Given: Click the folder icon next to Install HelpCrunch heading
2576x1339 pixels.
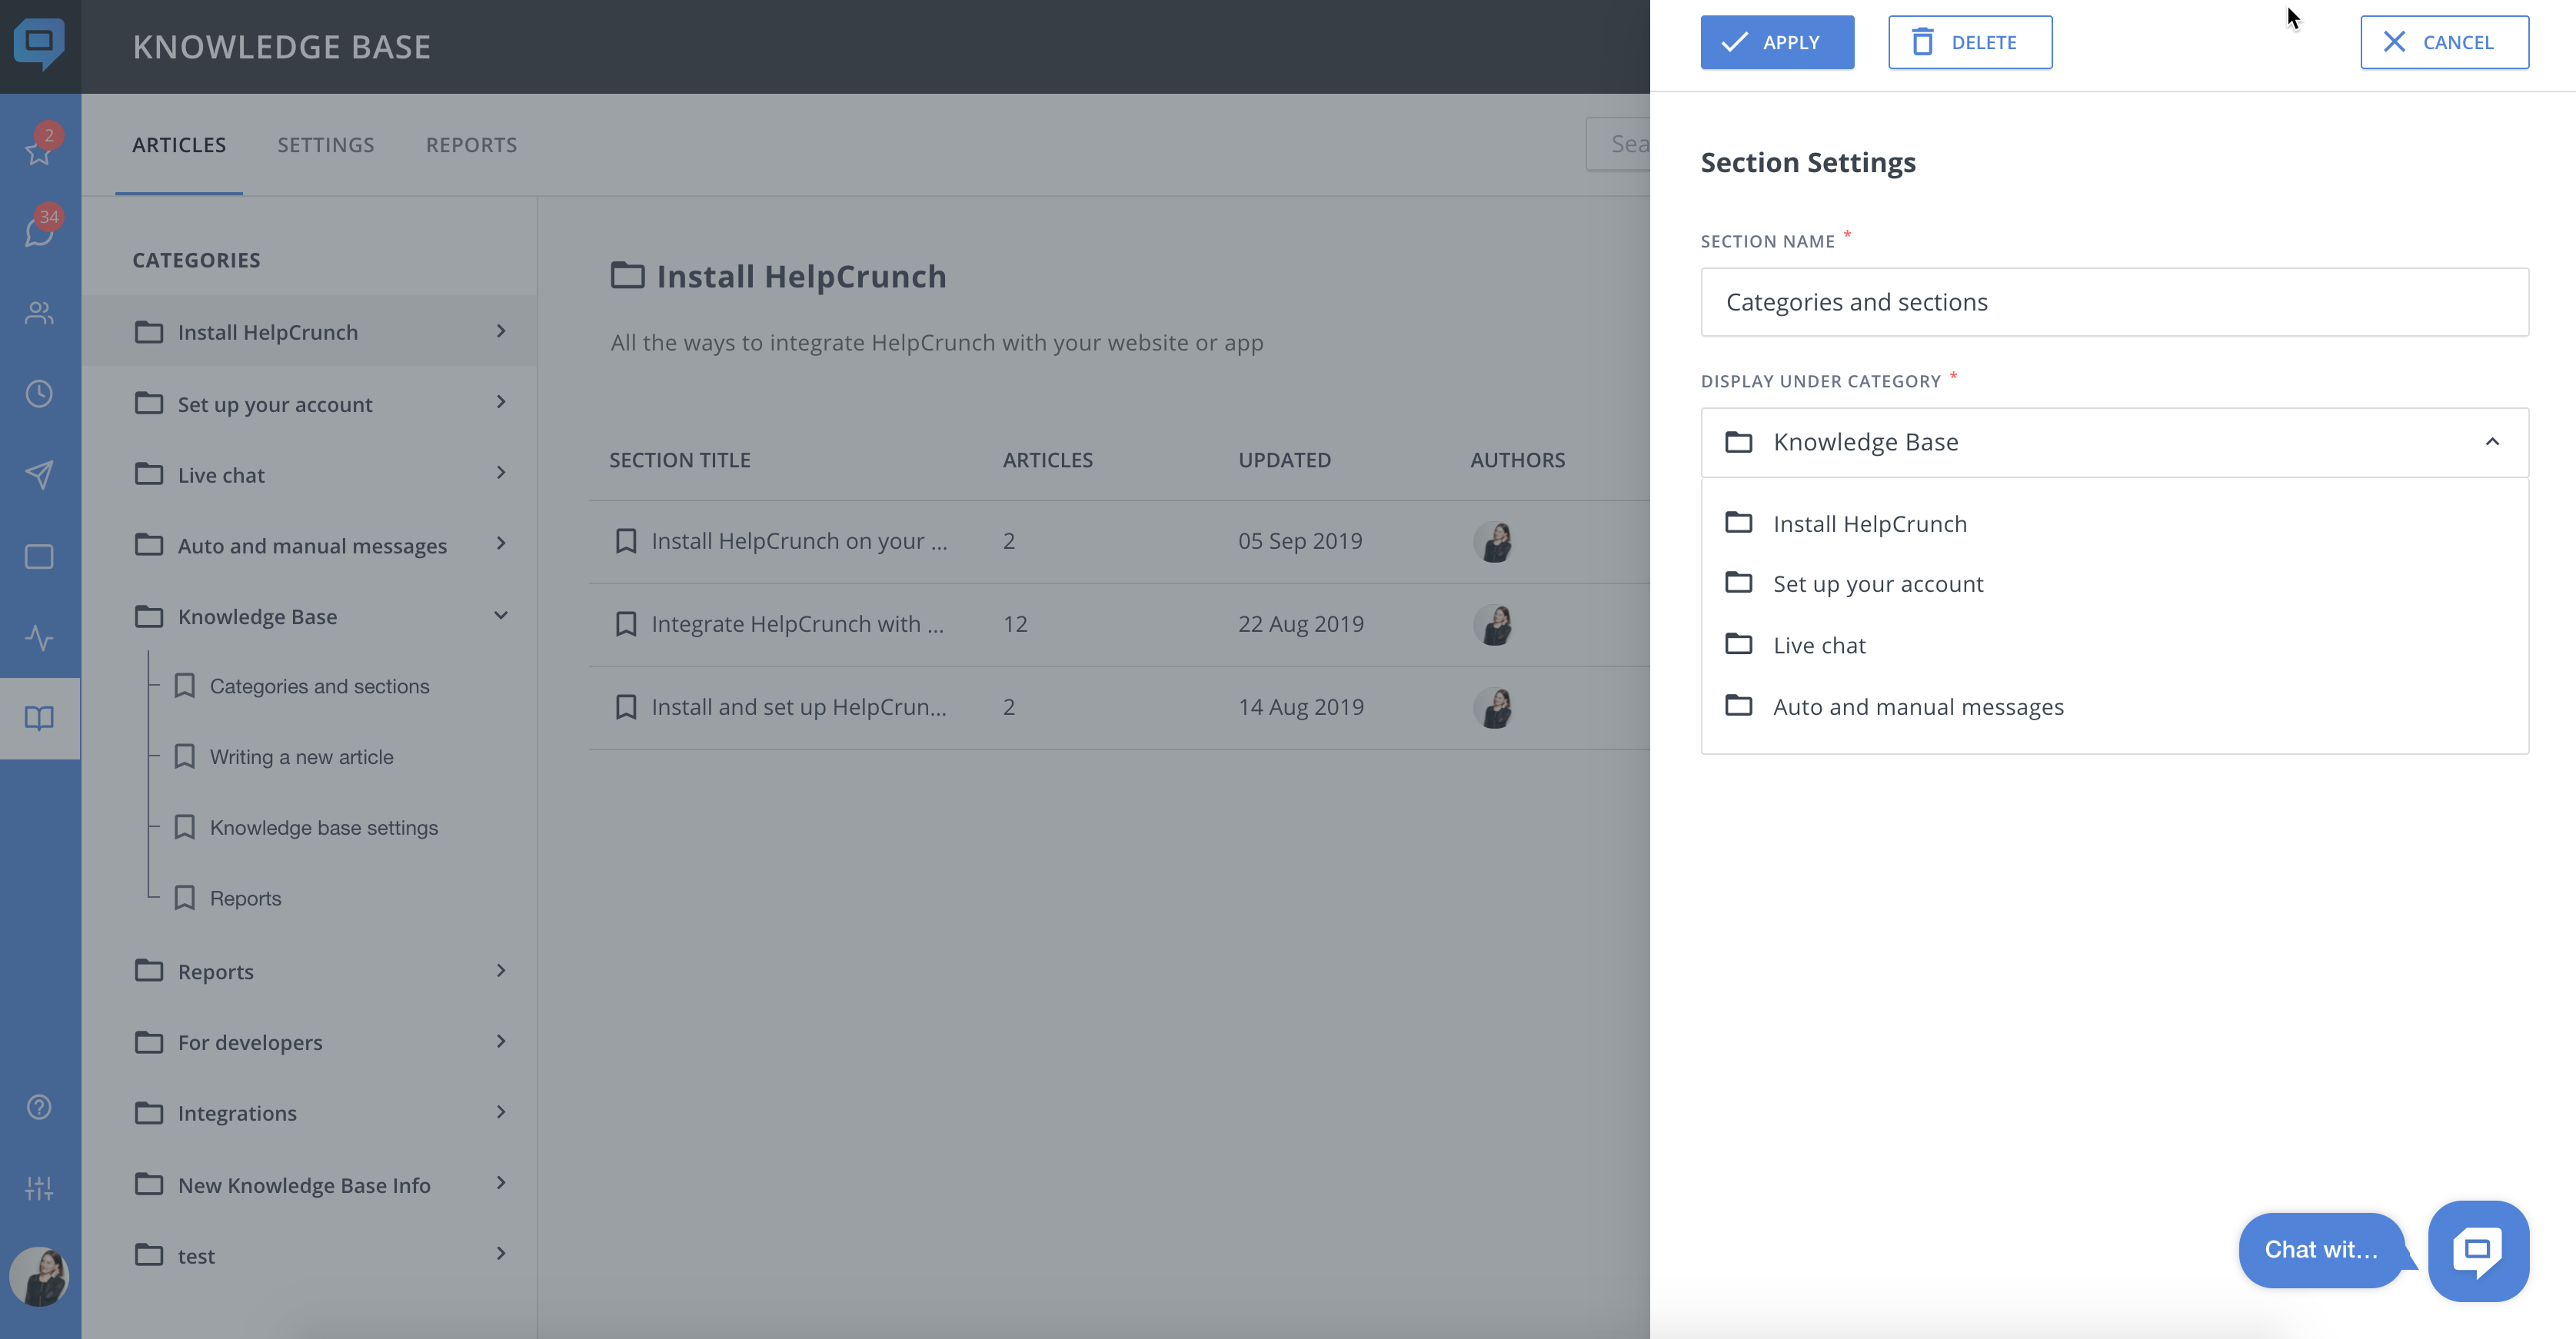Looking at the screenshot, I should pos(627,275).
